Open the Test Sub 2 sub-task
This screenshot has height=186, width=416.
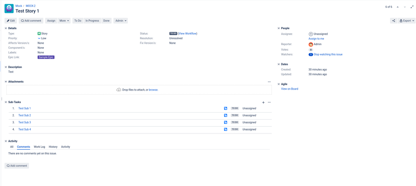coord(25,116)
